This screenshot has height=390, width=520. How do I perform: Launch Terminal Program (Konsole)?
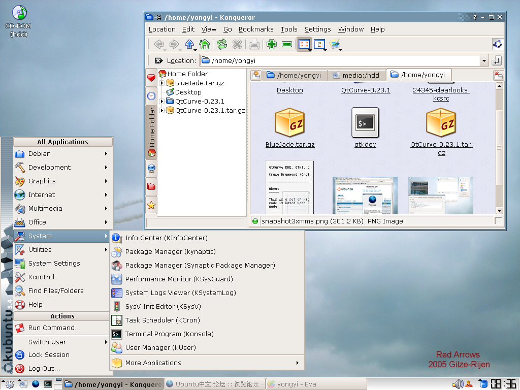tap(207, 334)
